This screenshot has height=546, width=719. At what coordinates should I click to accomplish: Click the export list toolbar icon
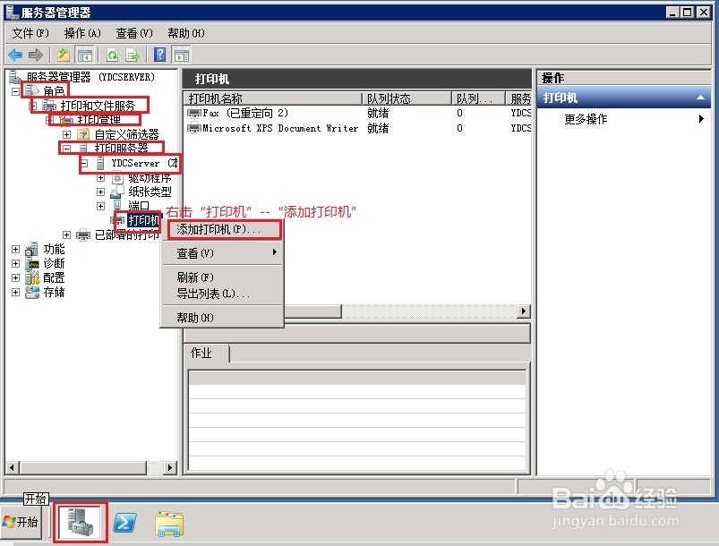pos(133,55)
